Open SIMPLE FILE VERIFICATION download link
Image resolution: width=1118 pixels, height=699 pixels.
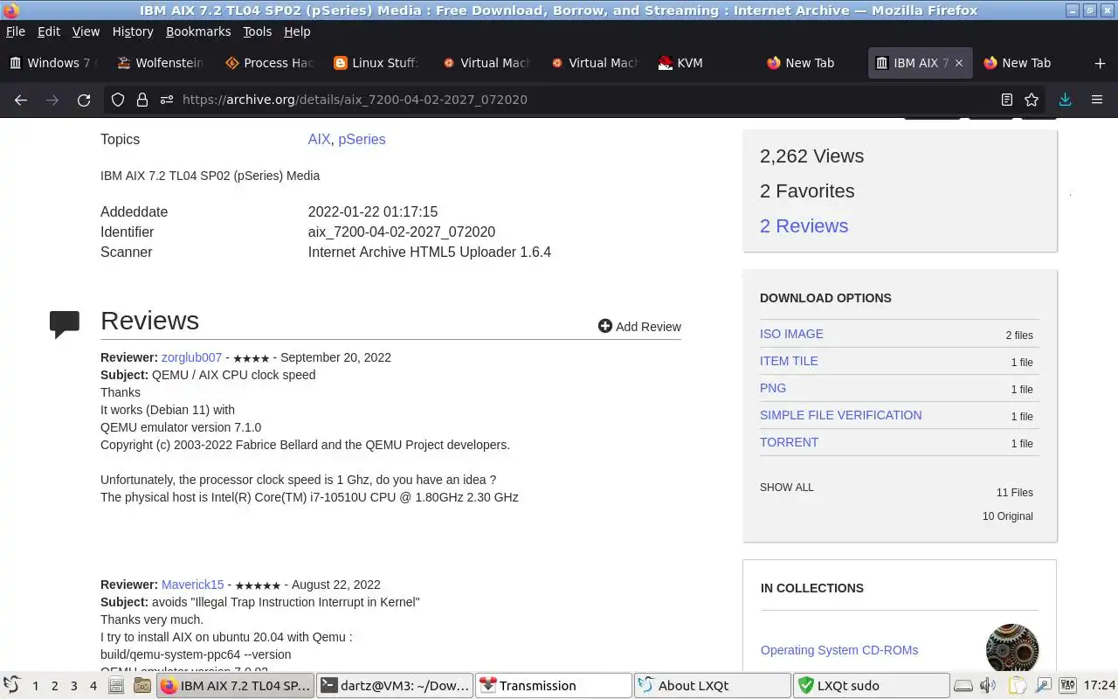pyautogui.click(x=840, y=415)
